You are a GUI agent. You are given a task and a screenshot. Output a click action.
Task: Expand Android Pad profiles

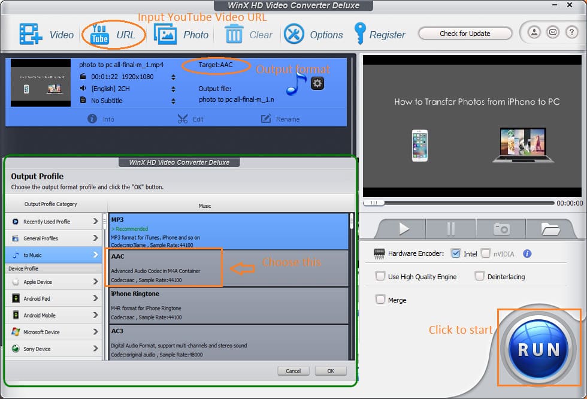click(x=53, y=298)
